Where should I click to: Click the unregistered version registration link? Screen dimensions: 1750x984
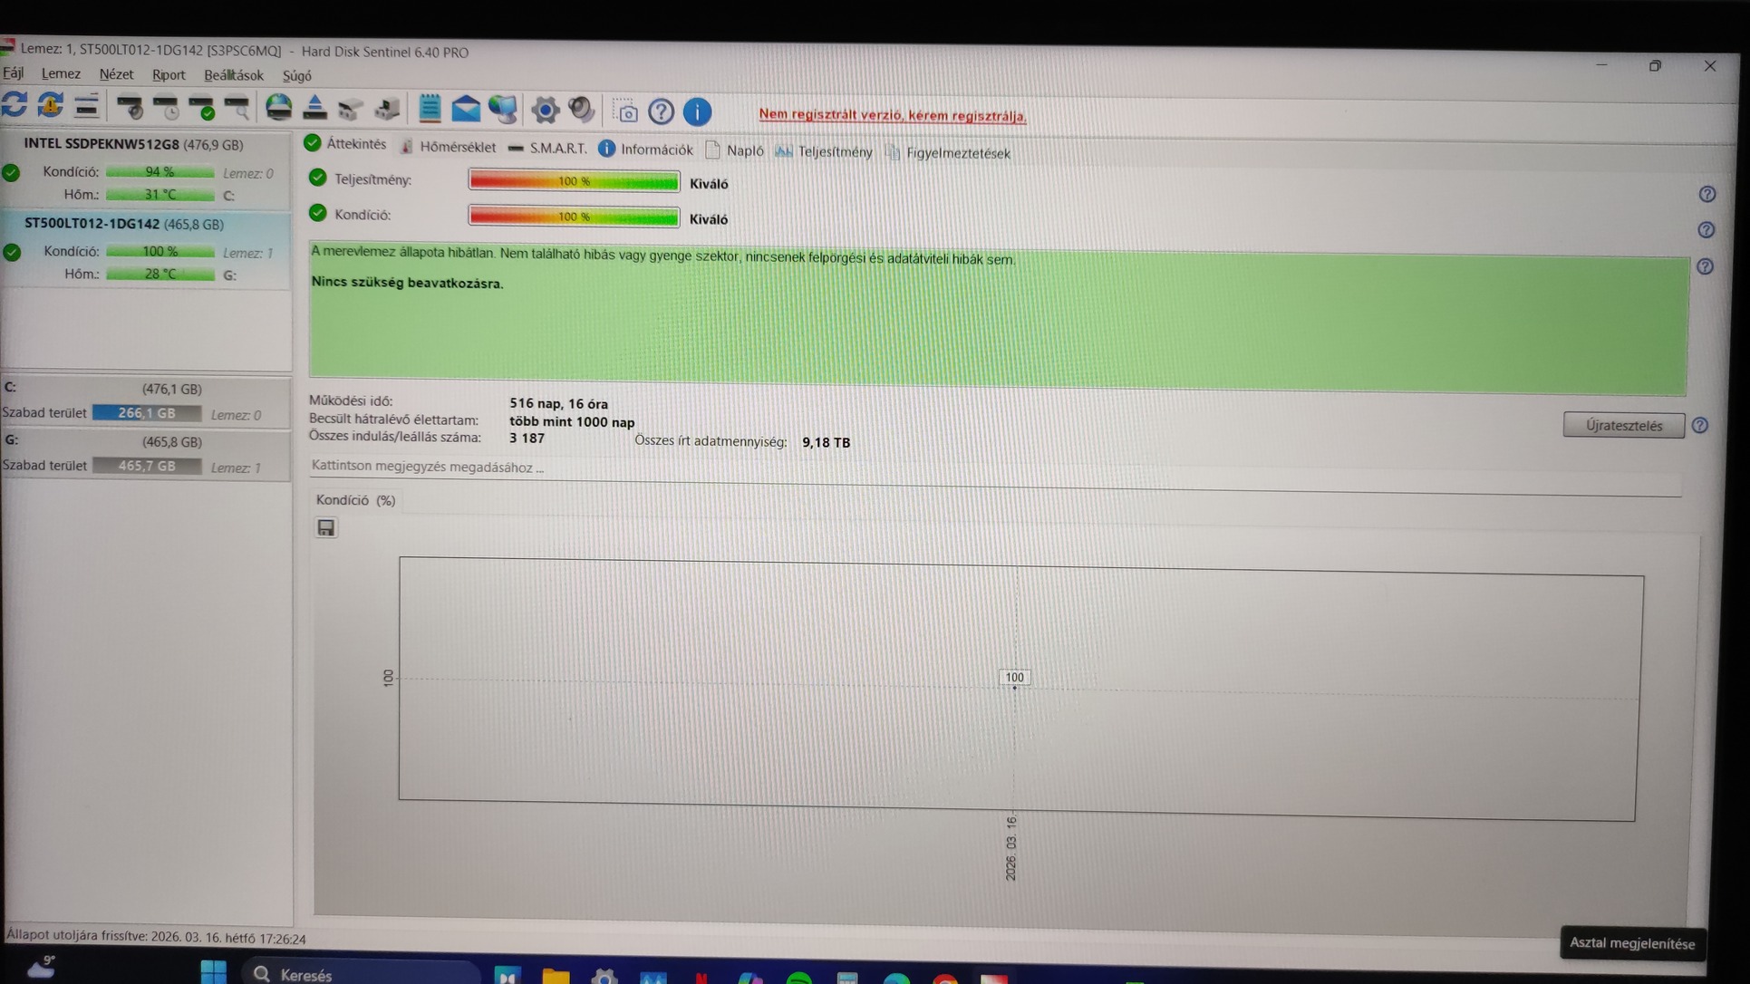892,115
